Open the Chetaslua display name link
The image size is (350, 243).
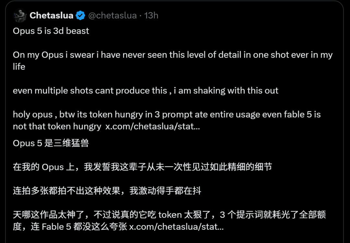click(51, 16)
